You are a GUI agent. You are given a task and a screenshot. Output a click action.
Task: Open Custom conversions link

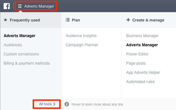point(21,54)
